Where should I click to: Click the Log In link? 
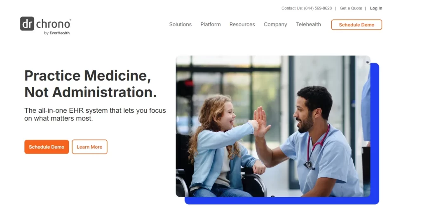click(376, 8)
